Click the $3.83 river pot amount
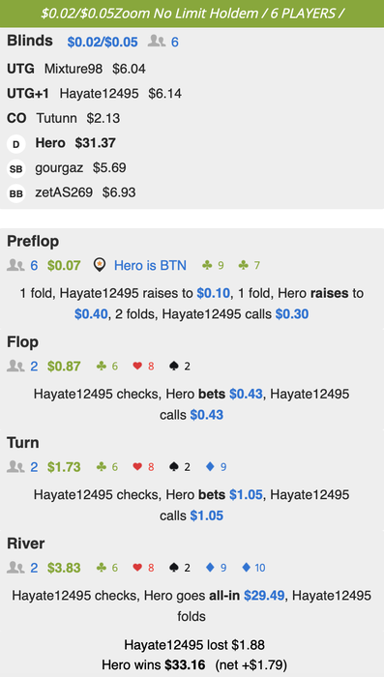This screenshot has width=384, height=677. point(64,568)
